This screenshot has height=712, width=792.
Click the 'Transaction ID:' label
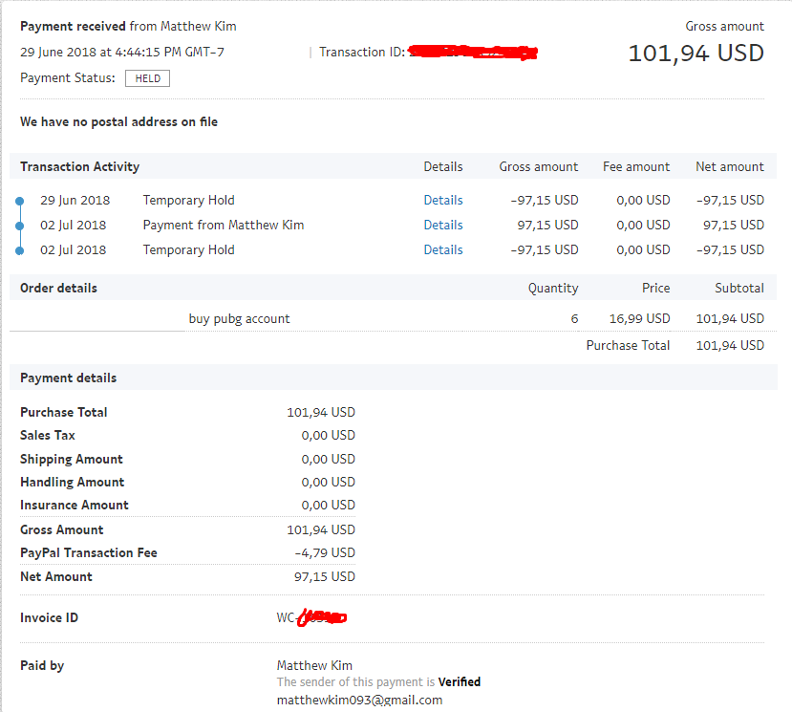(x=362, y=52)
